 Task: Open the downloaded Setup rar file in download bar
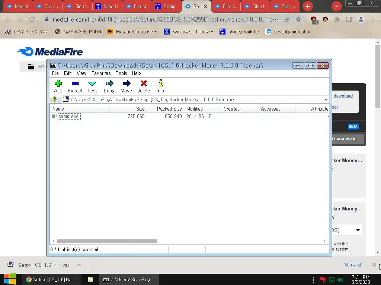[38, 265]
